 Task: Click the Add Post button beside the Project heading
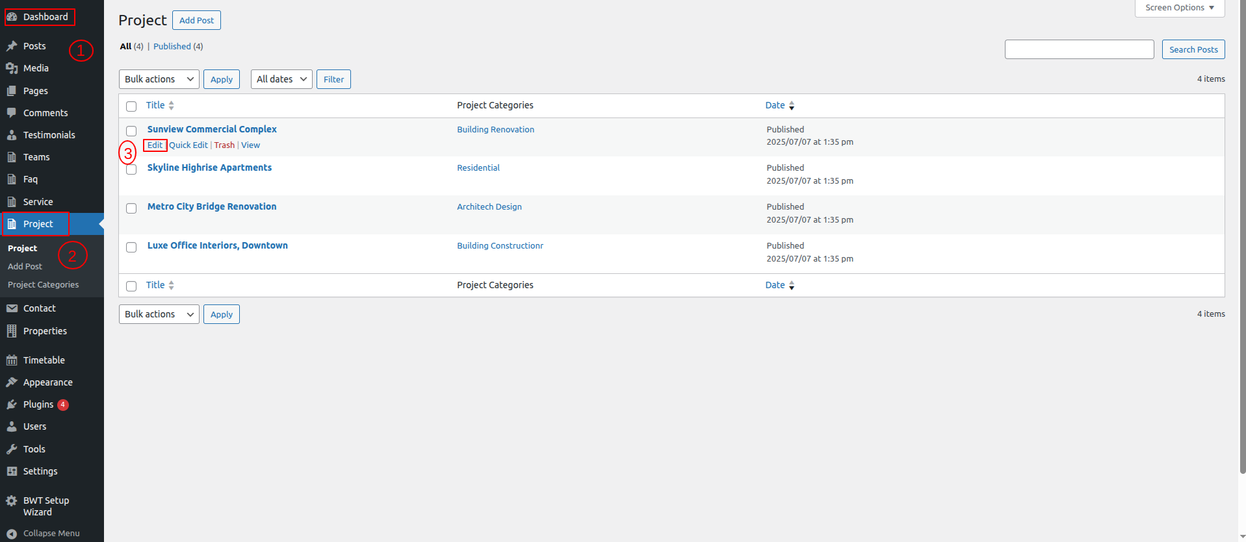(196, 20)
